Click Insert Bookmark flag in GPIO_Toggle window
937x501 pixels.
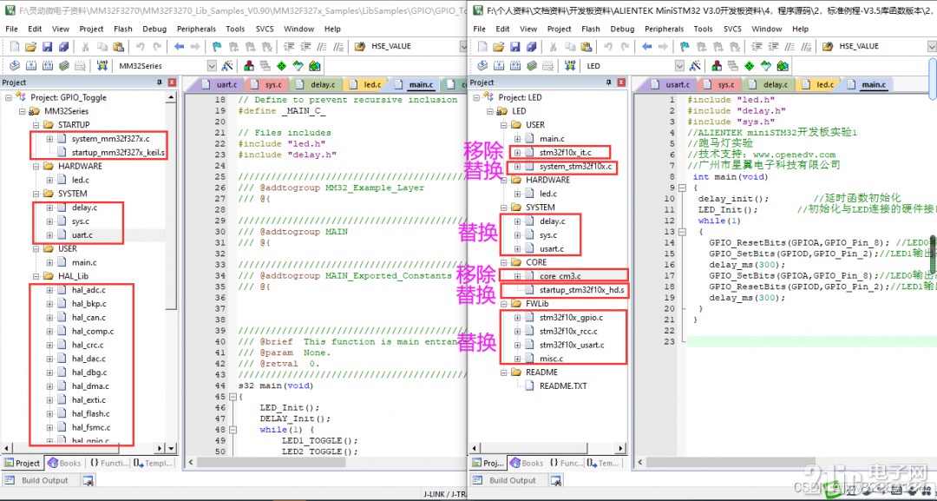(x=218, y=46)
